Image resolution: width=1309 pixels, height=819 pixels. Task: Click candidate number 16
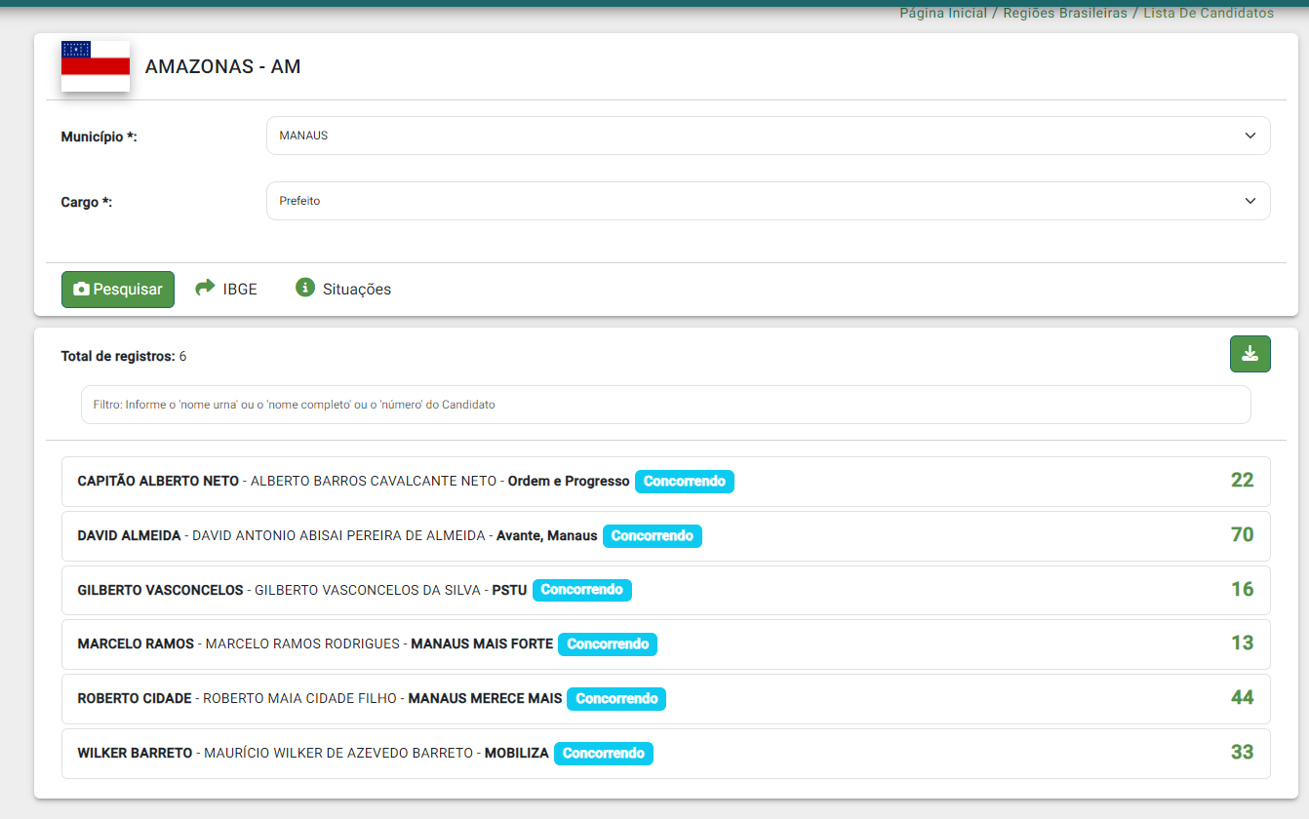point(1242,589)
